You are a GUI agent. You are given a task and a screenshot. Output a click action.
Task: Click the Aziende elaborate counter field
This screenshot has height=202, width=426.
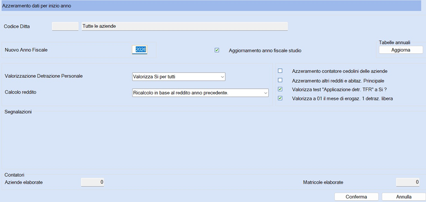pyautogui.click(x=93, y=182)
